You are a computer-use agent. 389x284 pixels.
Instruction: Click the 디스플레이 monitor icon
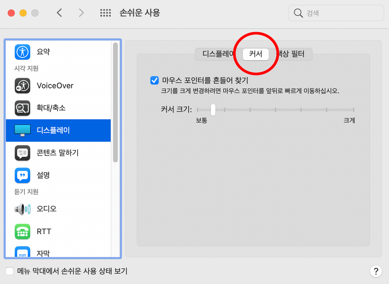coord(22,130)
